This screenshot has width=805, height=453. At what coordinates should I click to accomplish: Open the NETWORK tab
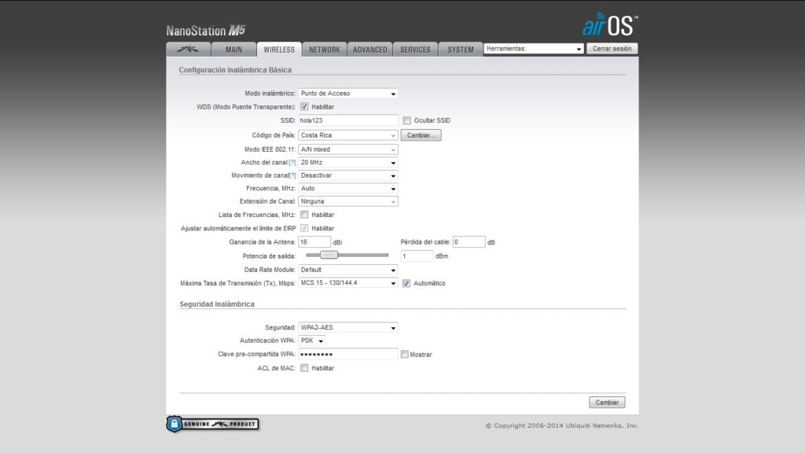(325, 50)
